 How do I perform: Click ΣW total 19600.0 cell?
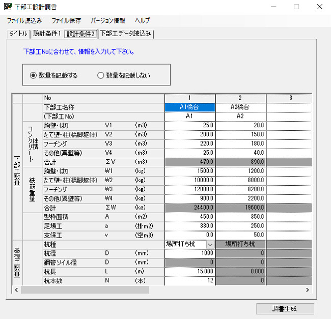241,208
